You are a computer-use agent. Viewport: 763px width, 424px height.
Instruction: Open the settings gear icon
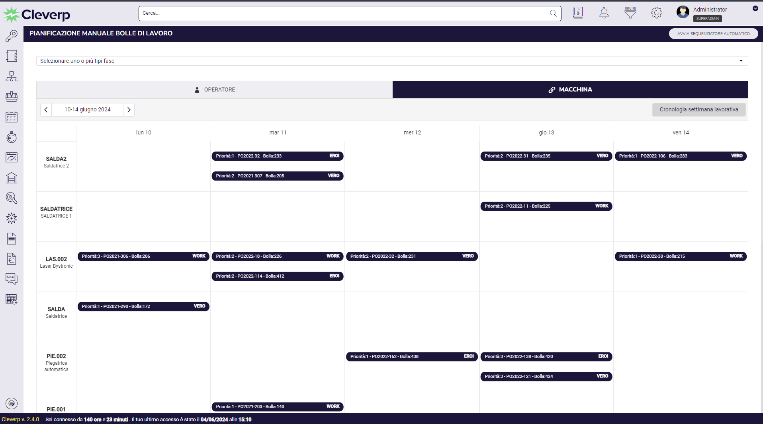pyautogui.click(x=657, y=13)
